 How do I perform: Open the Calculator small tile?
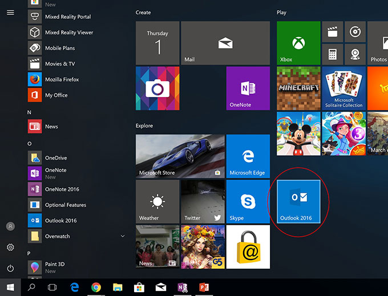pyautogui.click(x=333, y=54)
